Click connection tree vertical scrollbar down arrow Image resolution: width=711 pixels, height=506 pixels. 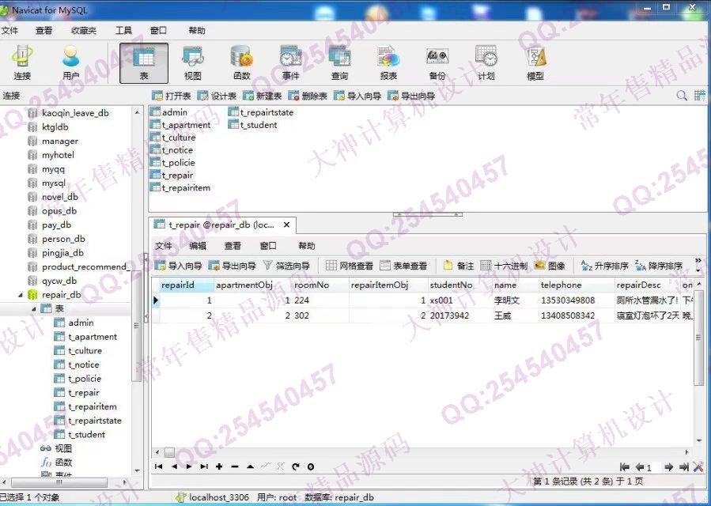coord(138,471)
